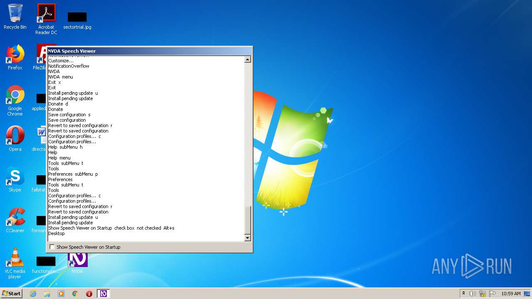Launch CCleaner from the desktop

(x=15, y=220)
